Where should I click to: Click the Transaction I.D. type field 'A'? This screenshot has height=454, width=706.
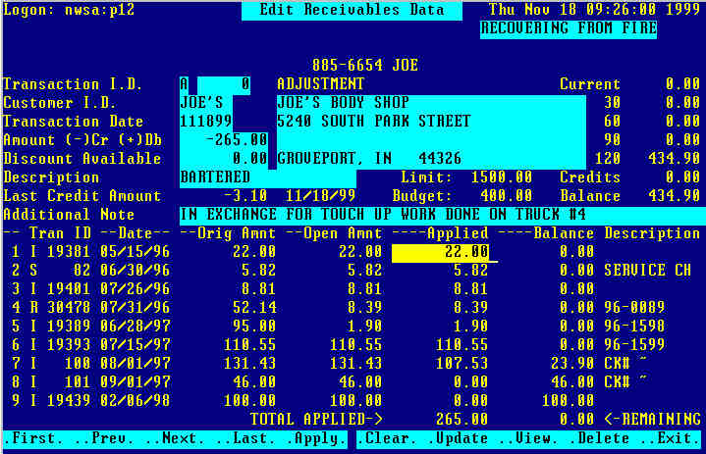click(185, 84)
